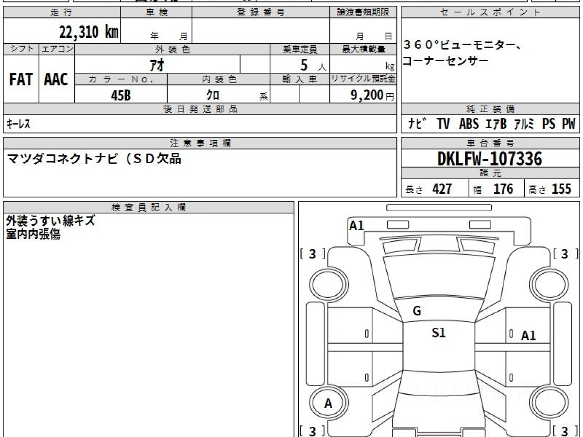Click the color number 45B
The width and height of the screenshot is (583, 437).
pyautogui.click(x=121, y=95)
